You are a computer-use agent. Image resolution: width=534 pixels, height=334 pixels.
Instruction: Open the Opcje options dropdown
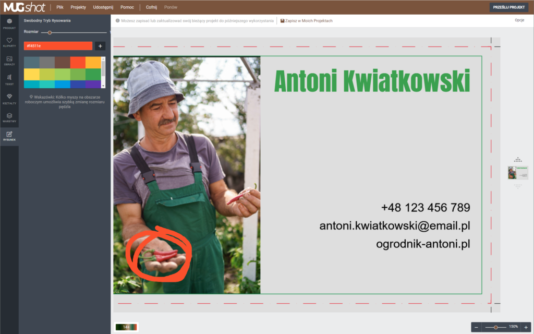[519, 20]
